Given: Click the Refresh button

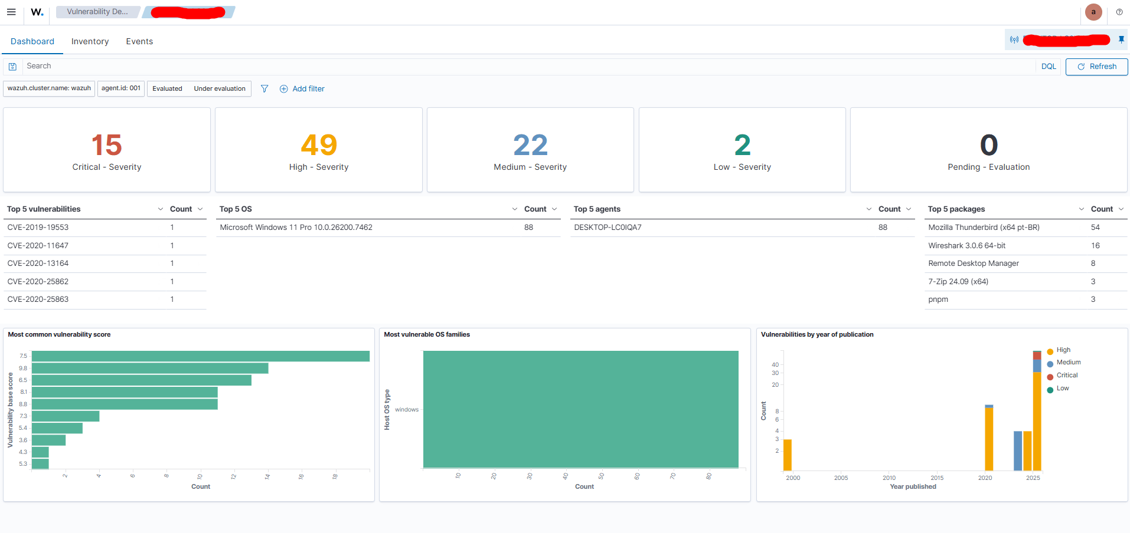Looking at the screenshot, I should click(x=1096, y=67).
